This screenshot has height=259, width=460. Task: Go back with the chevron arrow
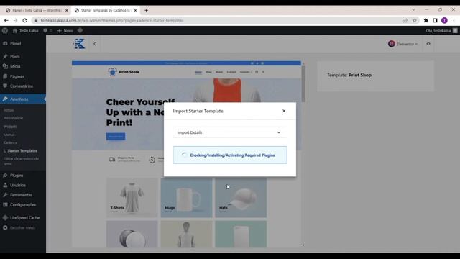click(x=94, y=44)
